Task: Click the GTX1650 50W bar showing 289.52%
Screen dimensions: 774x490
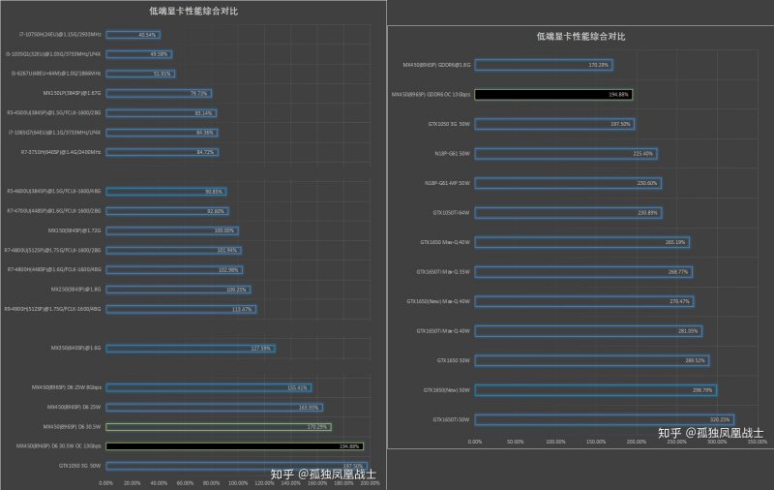Action: [592, 360]
